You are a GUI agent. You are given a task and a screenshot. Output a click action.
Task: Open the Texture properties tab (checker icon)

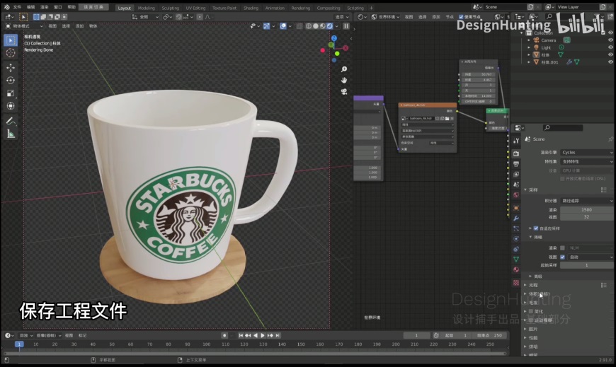pos(516,283)
